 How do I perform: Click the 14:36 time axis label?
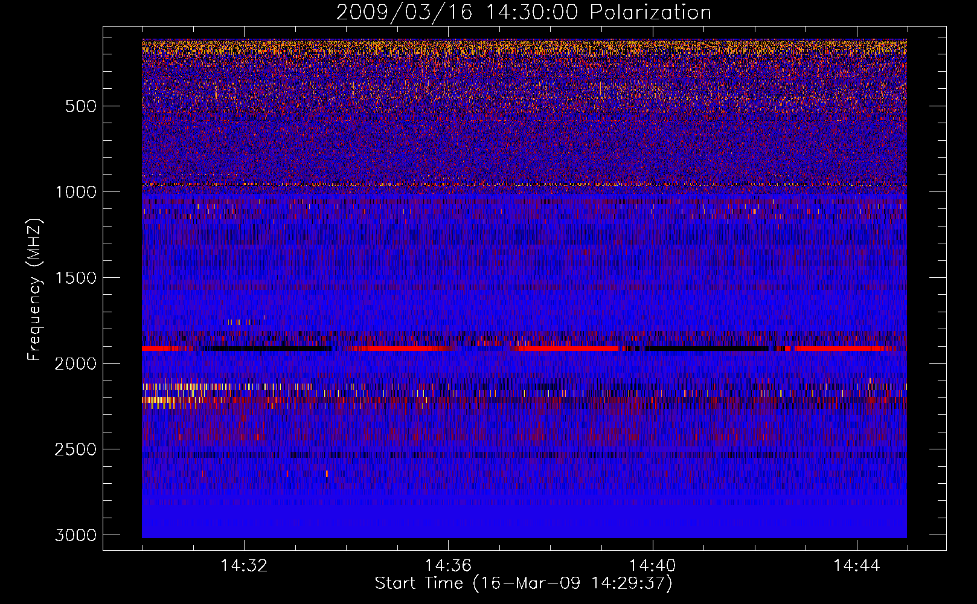pyautogui.click(x=448, y=566)
